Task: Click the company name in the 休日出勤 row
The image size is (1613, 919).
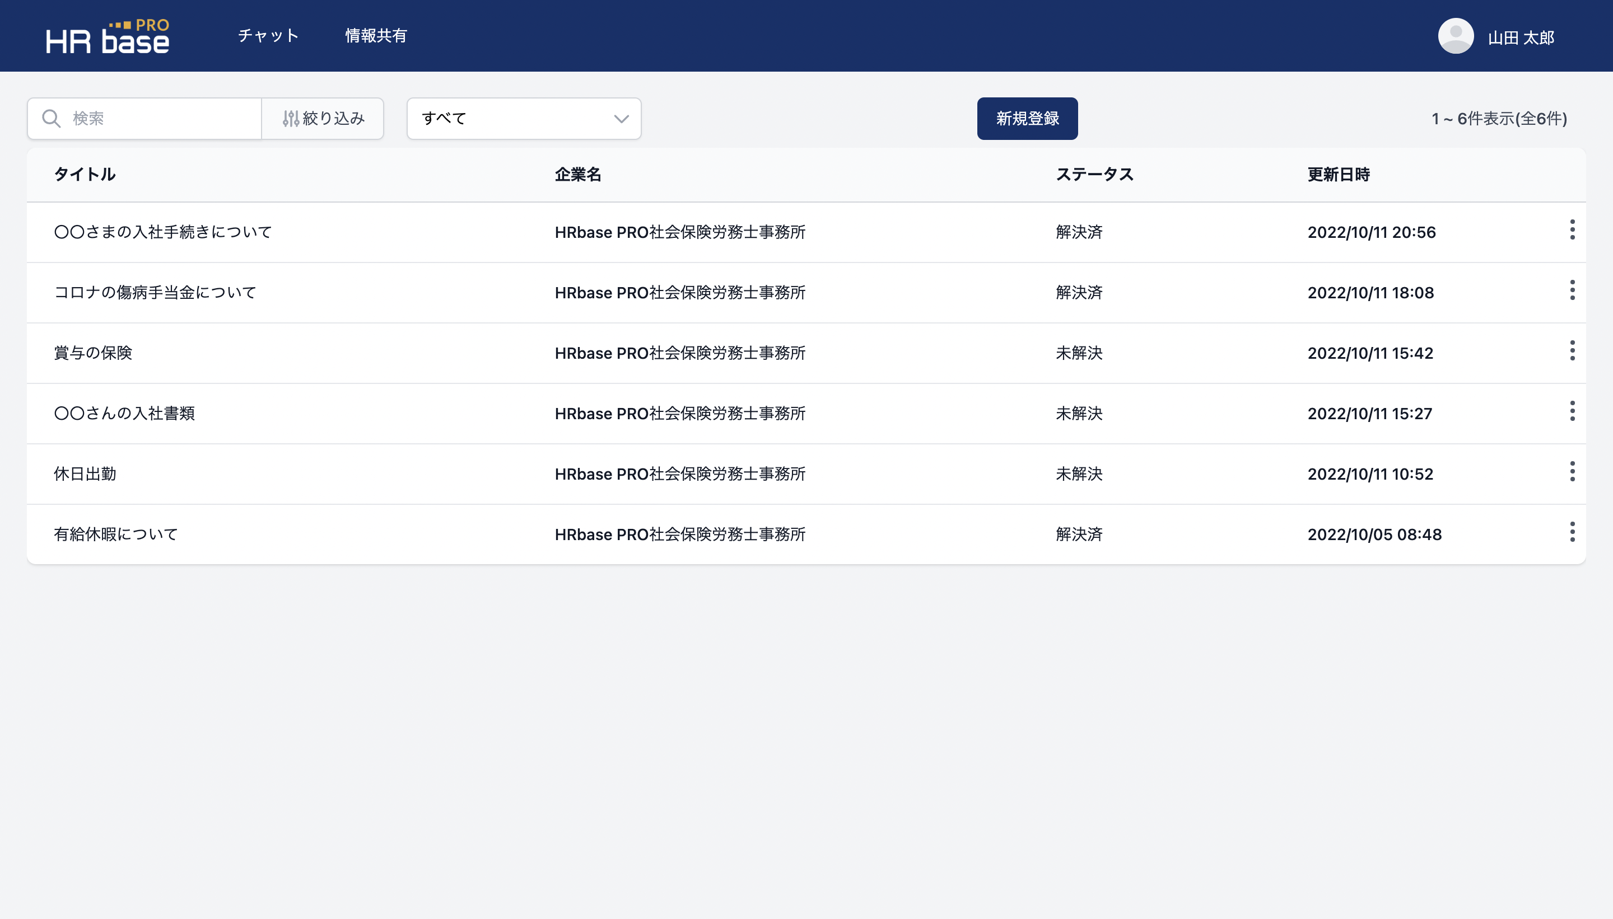Action: 680,474
